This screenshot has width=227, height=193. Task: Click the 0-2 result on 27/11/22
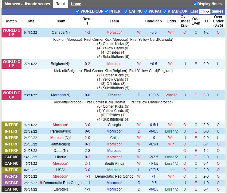(x=88, y=64)
